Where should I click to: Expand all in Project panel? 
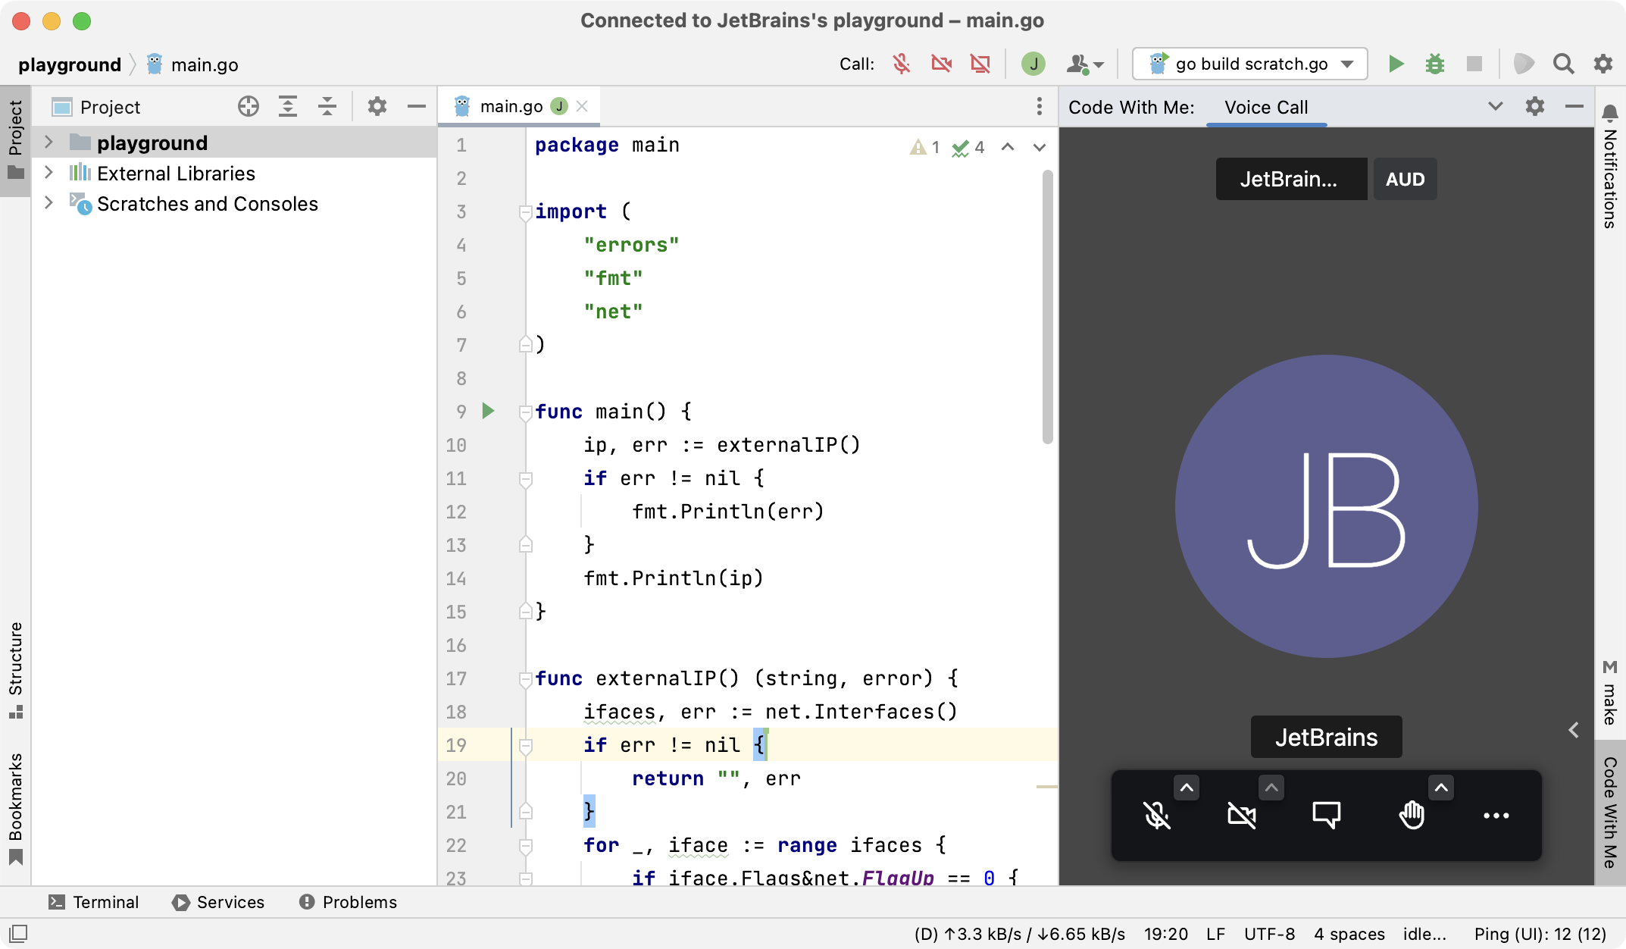pos(288,106)
